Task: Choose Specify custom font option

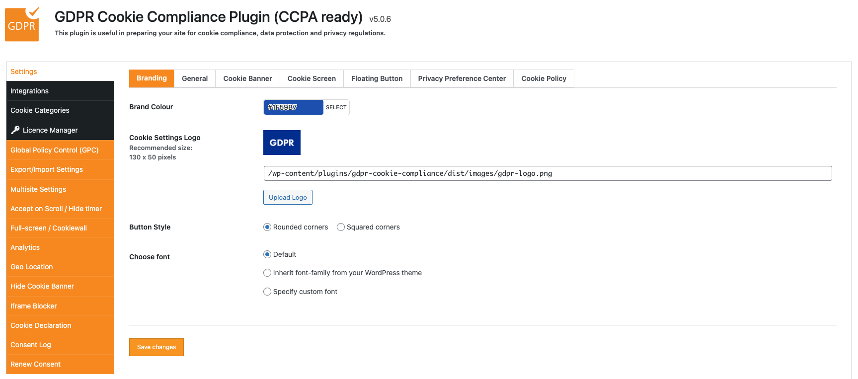Action: click(x=267, y=292)
